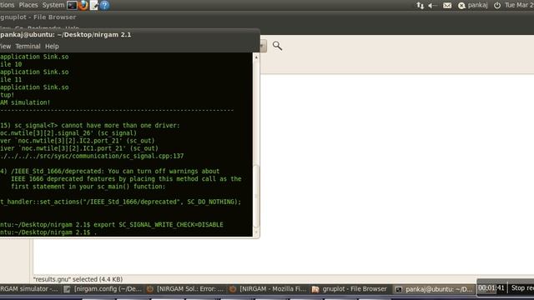
Task: Click the terminal scrollbar down arrow
Action: pyautogui.click(x=256, y=232)
